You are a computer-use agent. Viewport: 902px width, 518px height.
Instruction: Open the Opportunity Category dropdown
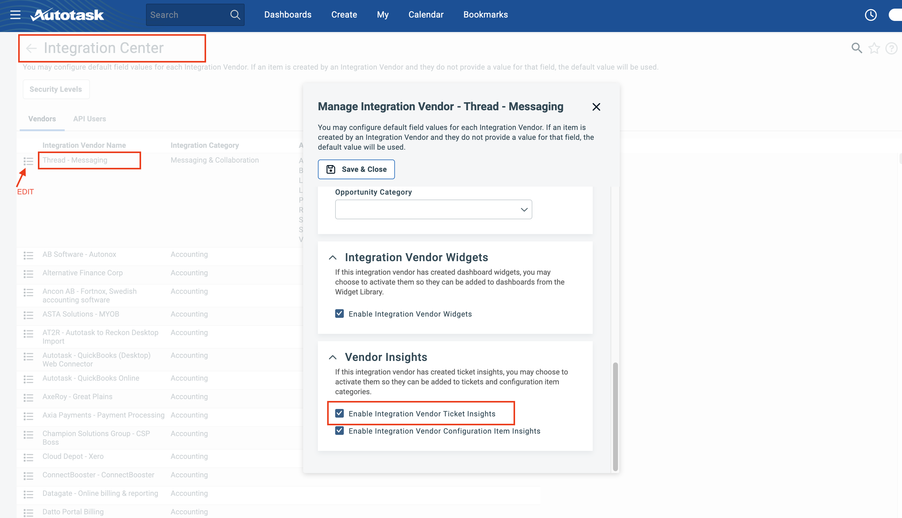pyautogui.click(x=433, y=209)
